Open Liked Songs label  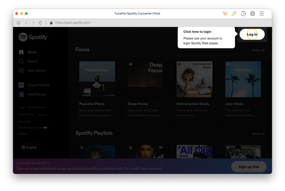coord(37,94)
